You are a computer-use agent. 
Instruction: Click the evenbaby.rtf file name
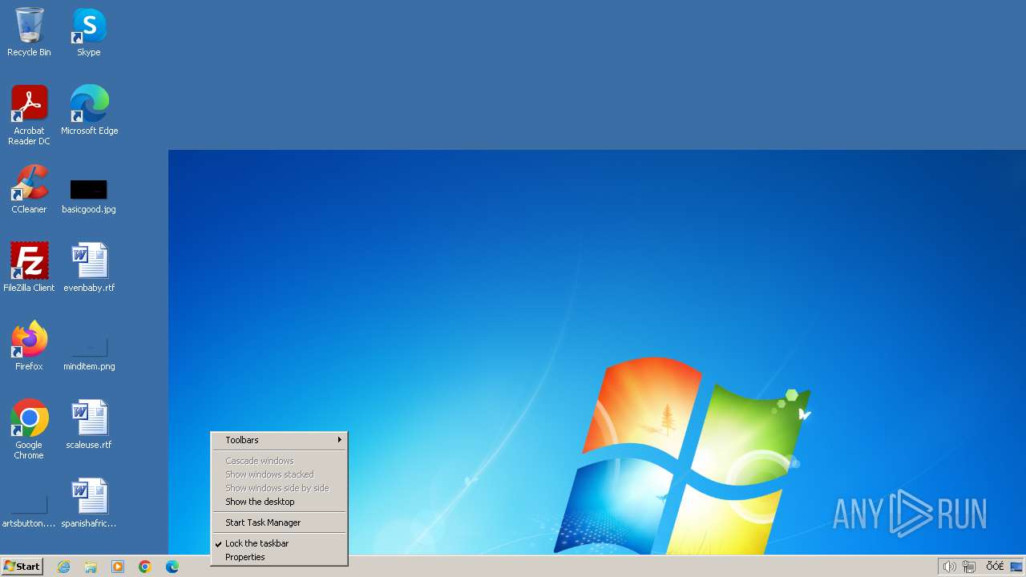click(x=89, y=288)
